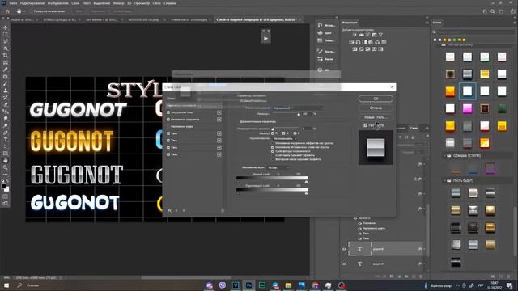The image size is (518, 291).
Task: Select the Hand tool
Action: (x=6, y=161)
